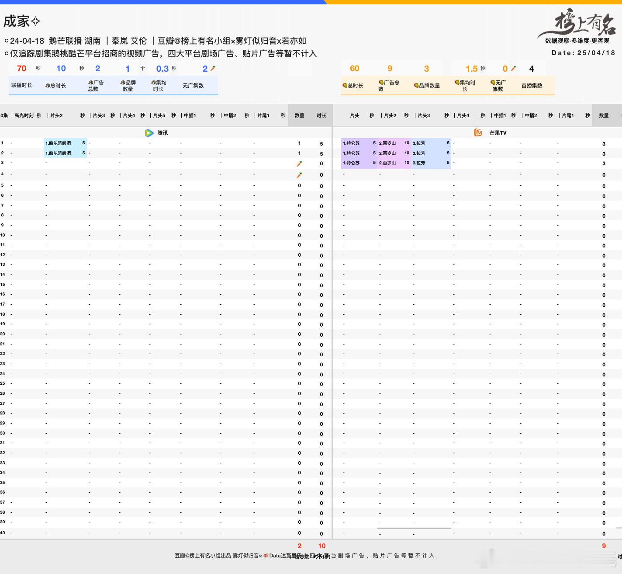Click the penguin icon beside 集均时长 in blue panel
This screenshot has width=622, height=574.
click(153, 82)
